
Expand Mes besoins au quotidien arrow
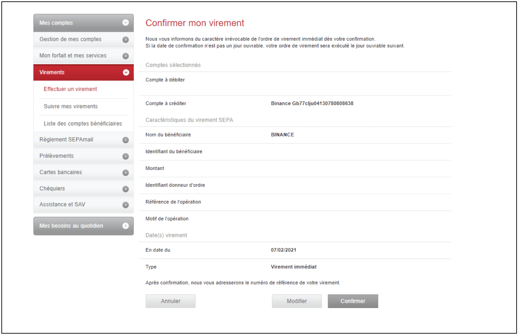[126, 226]
